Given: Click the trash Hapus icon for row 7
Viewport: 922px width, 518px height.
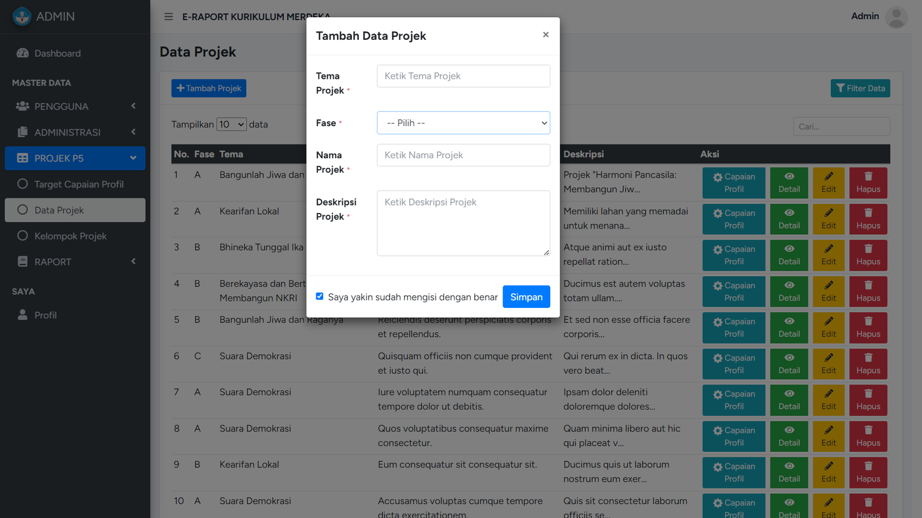Looking at the screenshot, I should (868, 394).
